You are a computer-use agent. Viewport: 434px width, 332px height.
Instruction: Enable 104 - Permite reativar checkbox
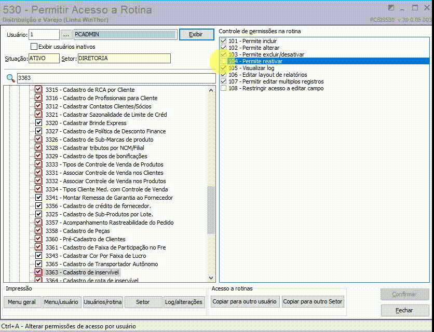click(x=223, y=61)
